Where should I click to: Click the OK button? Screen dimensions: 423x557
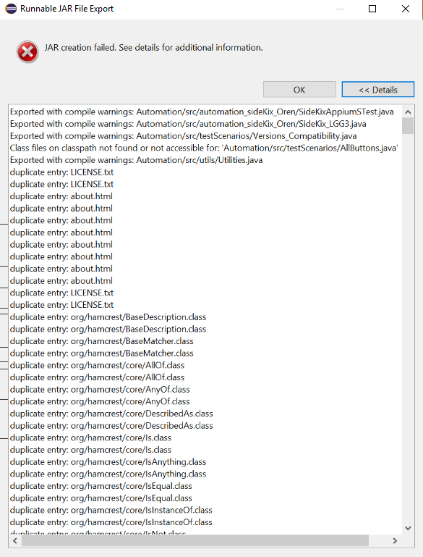point(299,90)
